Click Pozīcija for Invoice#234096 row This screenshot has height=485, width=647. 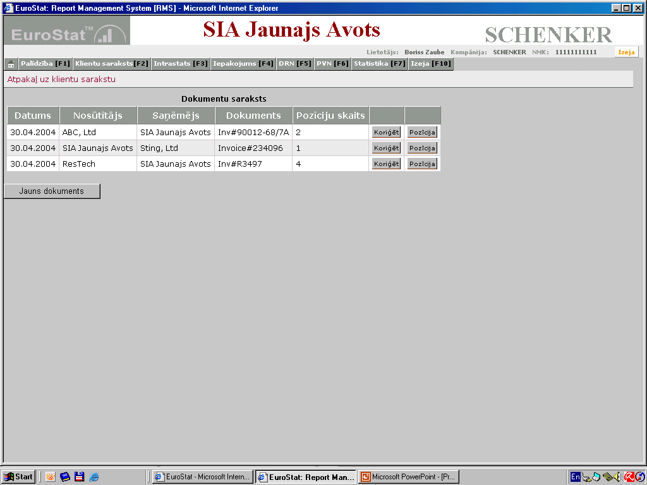[x=422, y=148]
